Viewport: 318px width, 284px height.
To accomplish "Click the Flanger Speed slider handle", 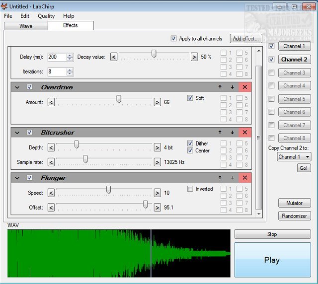I will pyautogui.click(x=108, y=190).
